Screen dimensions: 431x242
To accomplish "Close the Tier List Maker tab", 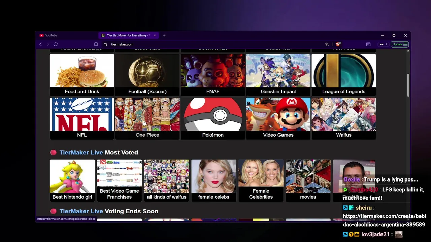I will 155,35.
